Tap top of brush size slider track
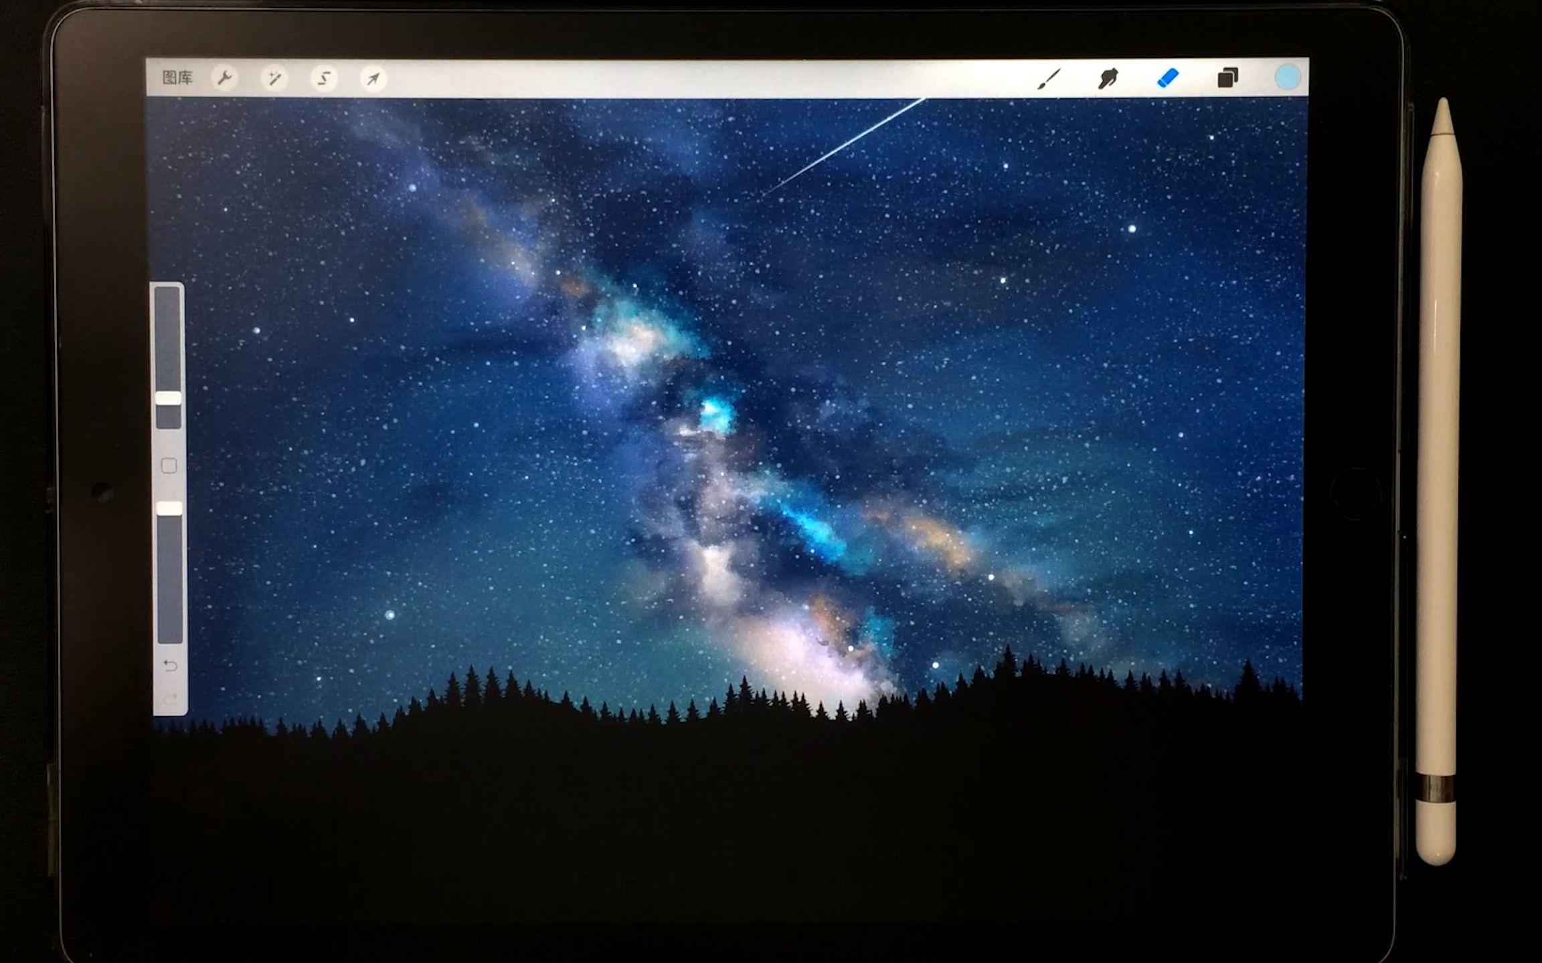Image resolution: width=1542 pixels, height=963 pixels. (x=167, y=298)
